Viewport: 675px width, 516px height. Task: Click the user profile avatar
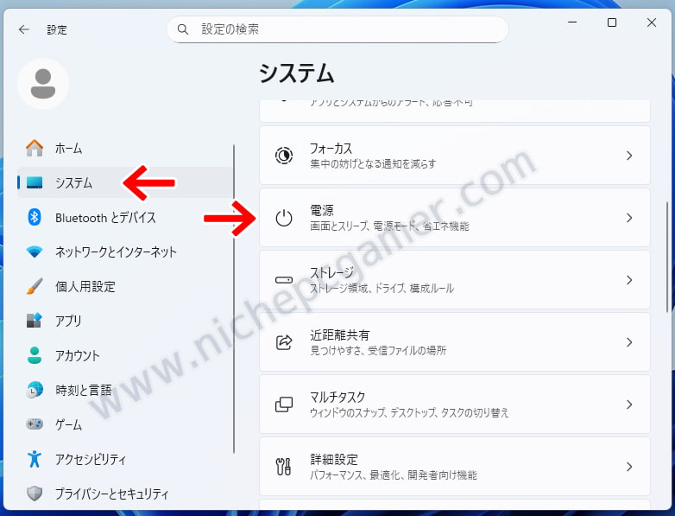pyautogui.click(x=43, y=84)
